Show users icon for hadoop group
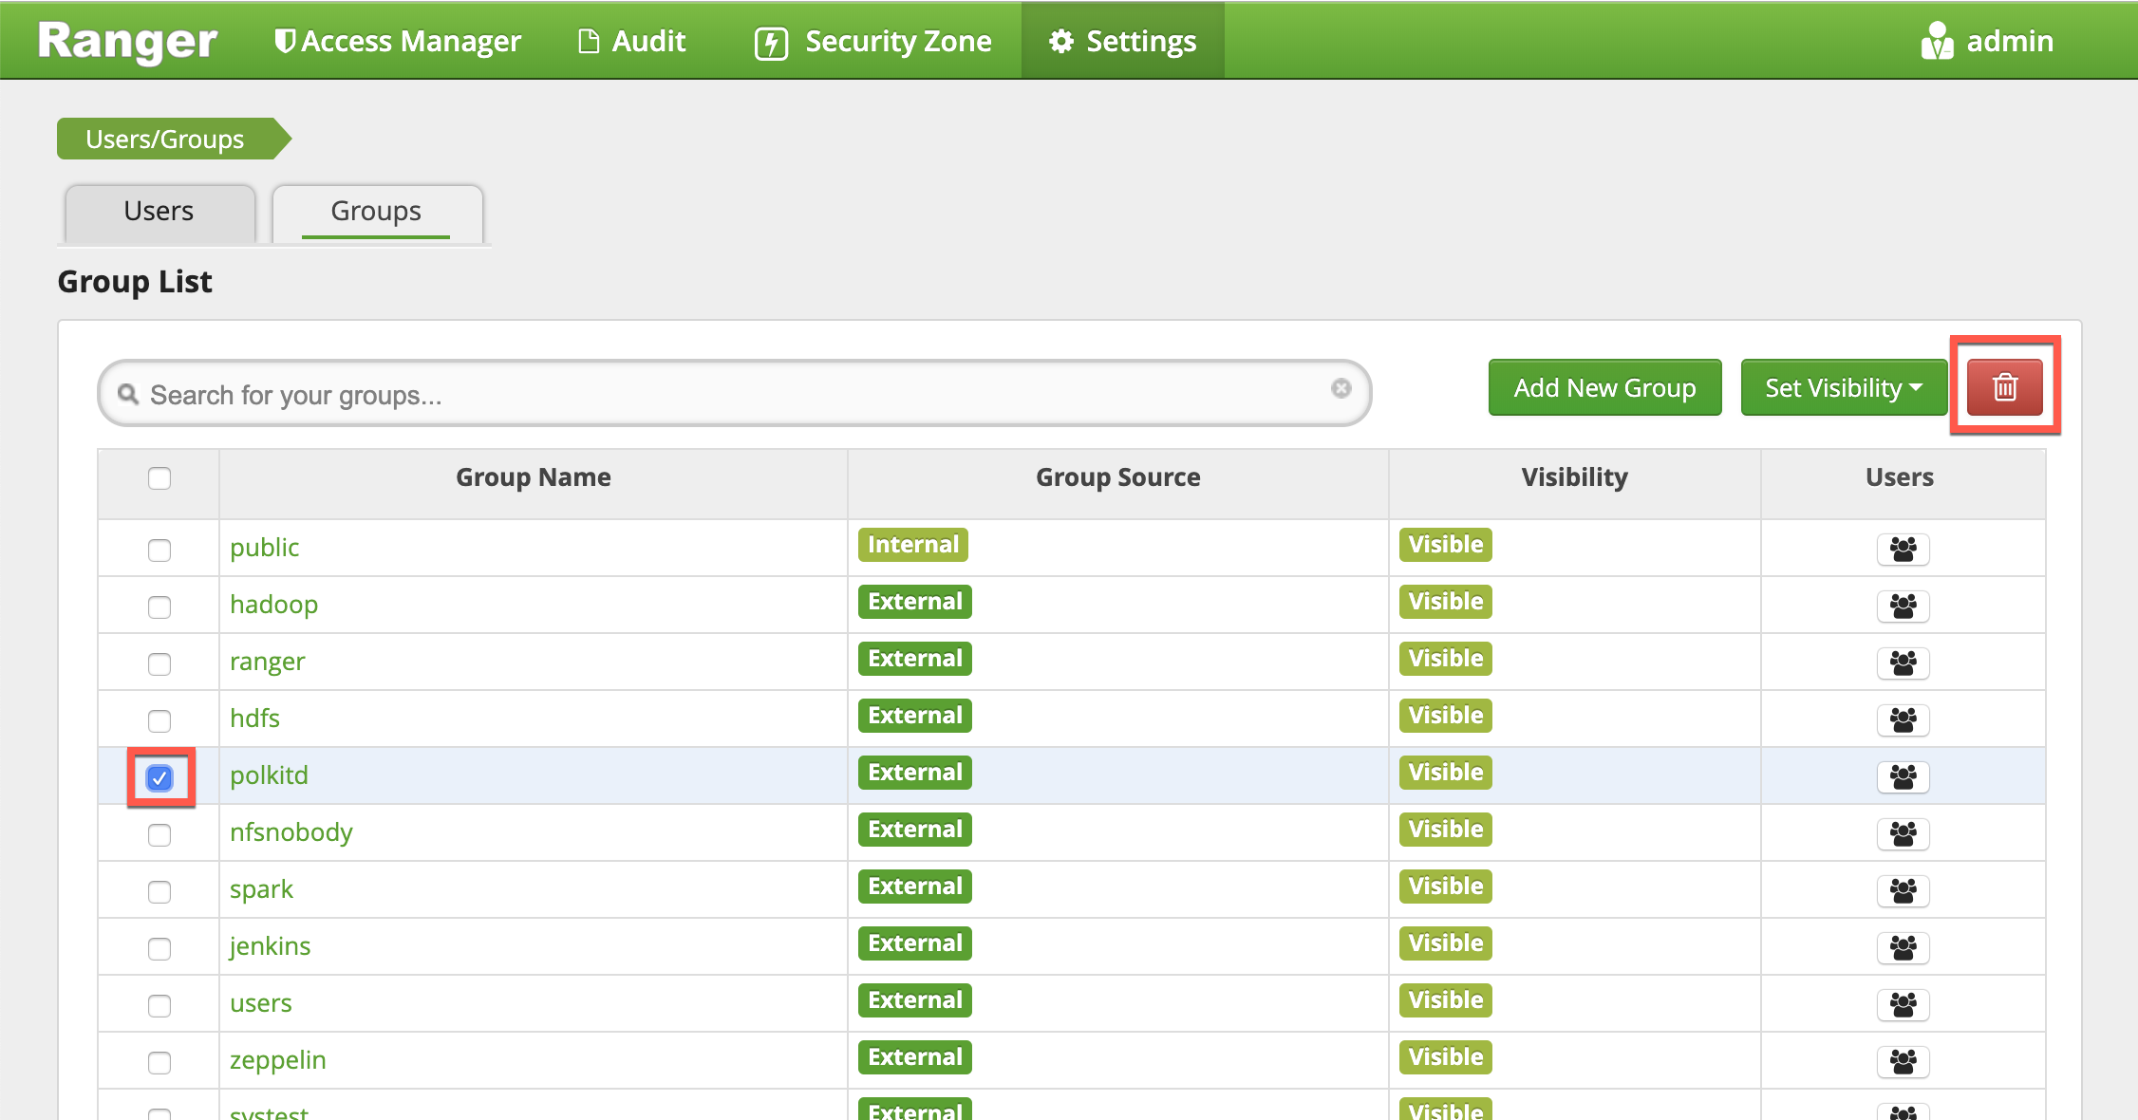The image size is (2138, 1120). (x=1903, y=606)
